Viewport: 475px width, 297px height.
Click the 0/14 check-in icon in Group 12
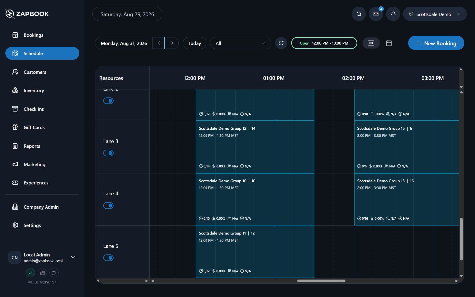pos(201,166)
